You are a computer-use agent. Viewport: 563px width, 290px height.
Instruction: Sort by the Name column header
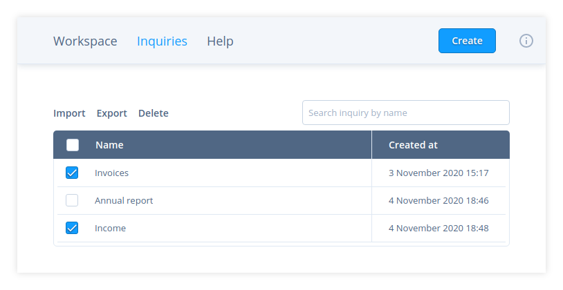click(109, 145)
